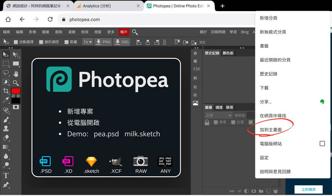Toggle the 自動選擇 checkbox
The image size is (332, 196).
click(x=16, y=42)
